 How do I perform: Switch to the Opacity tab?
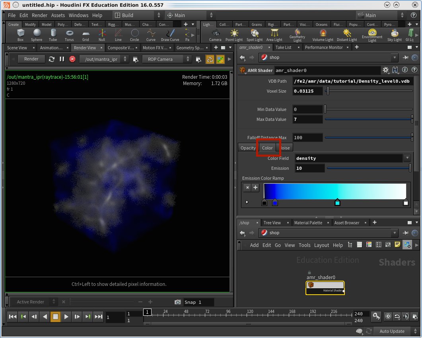(248, 148)
